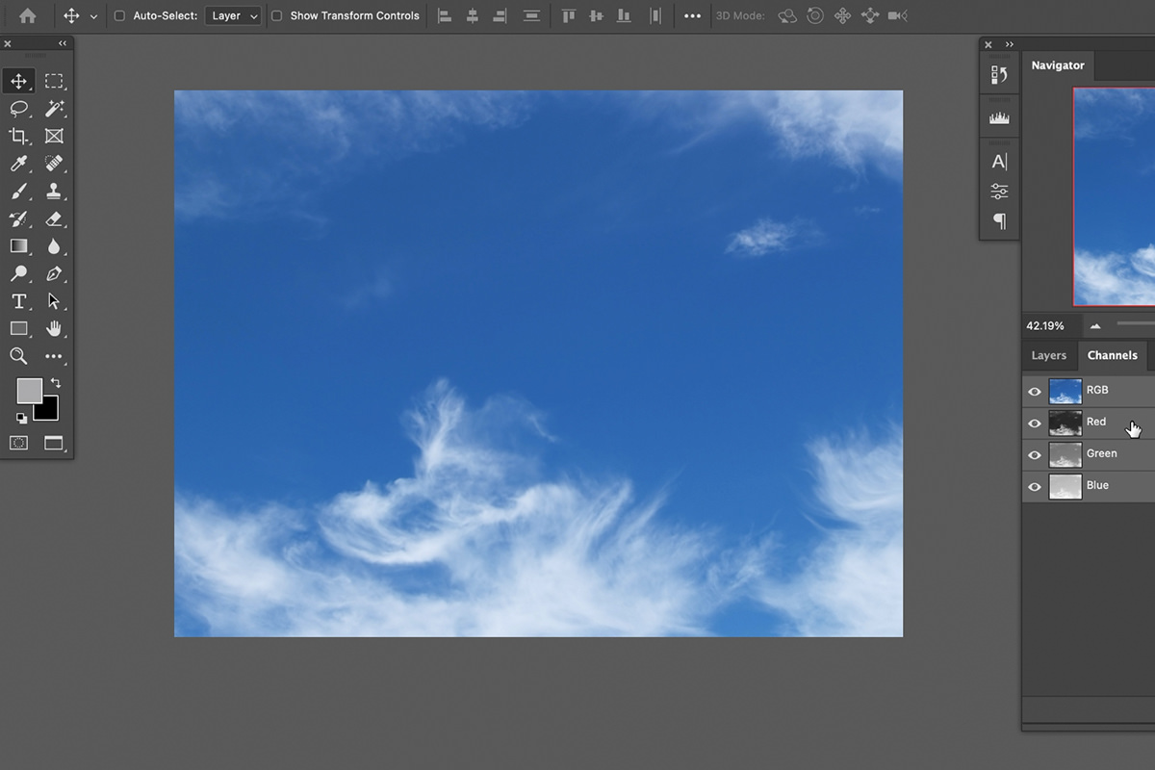
Task: Open the Paragraph panel
Action: (998, 222)
